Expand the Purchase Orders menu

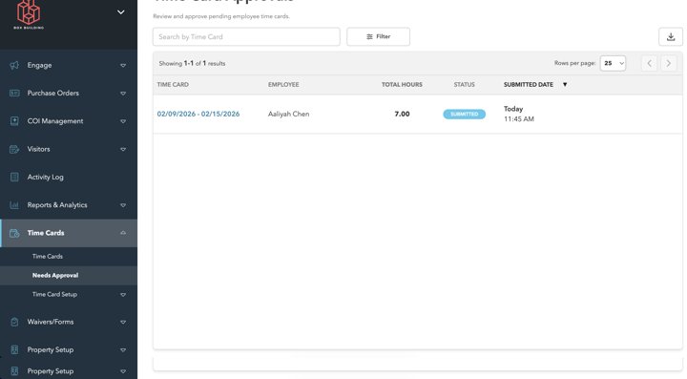123,94
